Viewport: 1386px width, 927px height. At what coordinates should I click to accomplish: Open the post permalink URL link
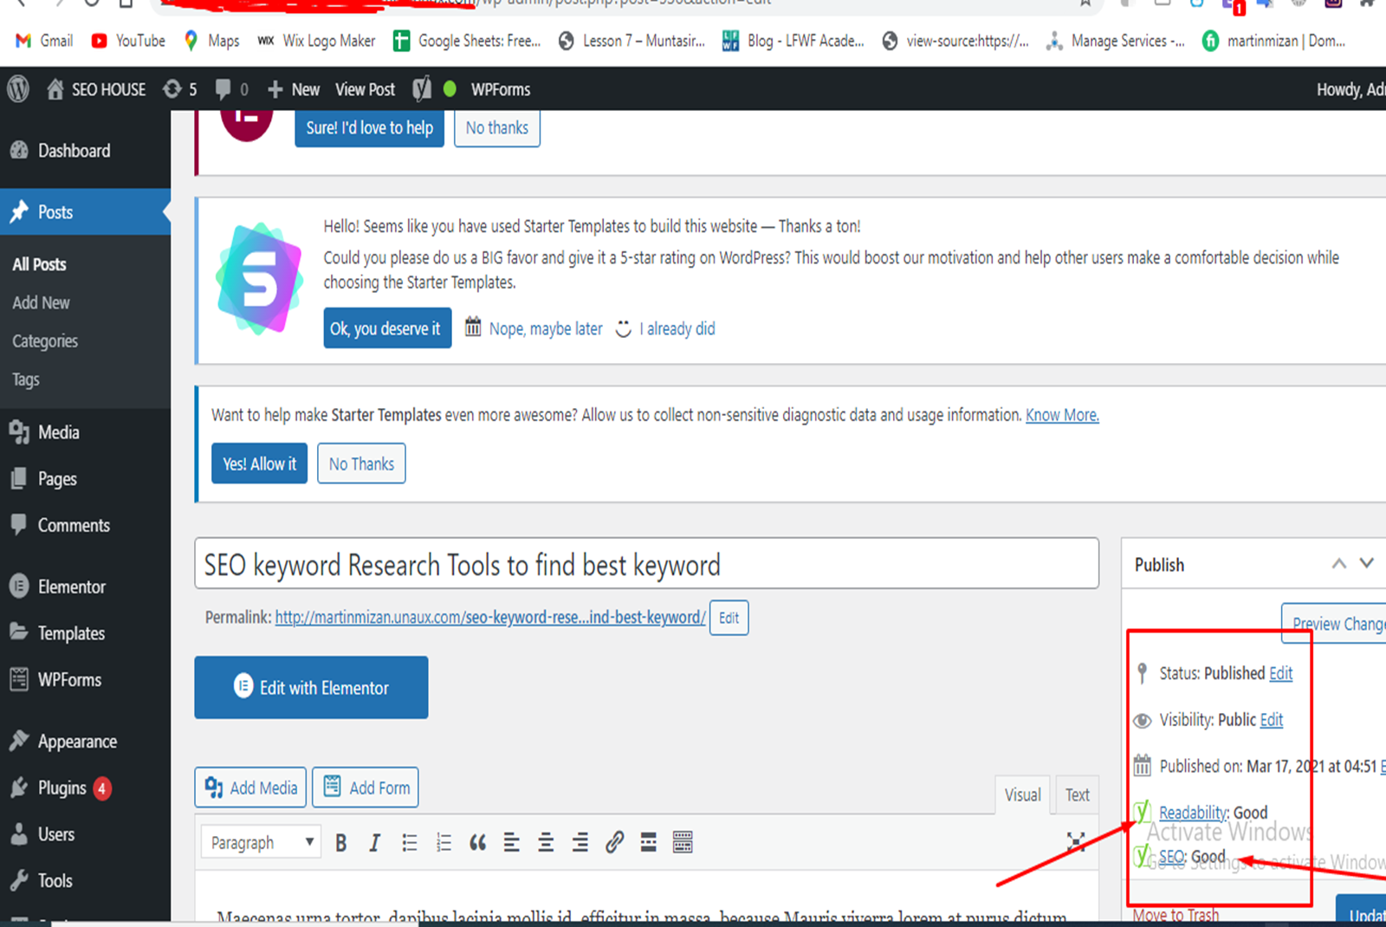coord(490,617)
